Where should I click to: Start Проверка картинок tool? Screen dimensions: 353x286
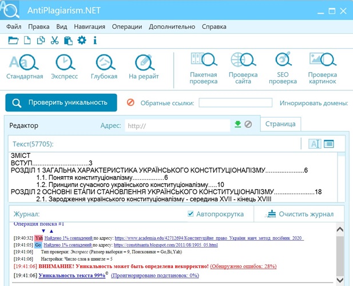tap(323, 69)
